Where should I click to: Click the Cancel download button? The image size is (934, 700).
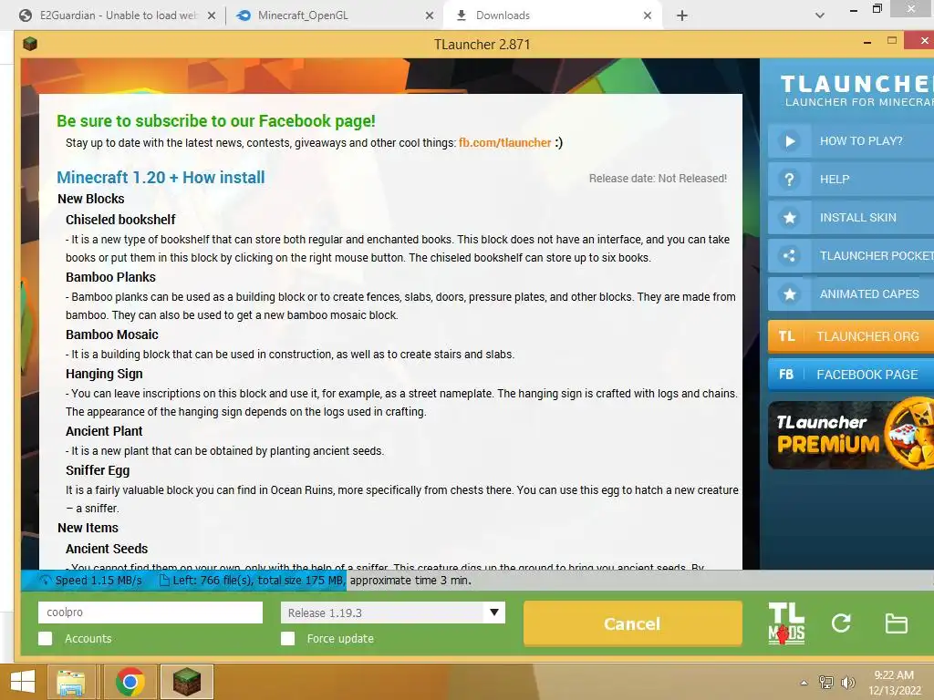point(633,623)
